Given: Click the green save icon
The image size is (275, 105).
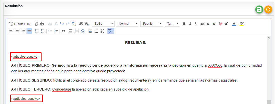Looking at the screenshot, I should [259, 9].
